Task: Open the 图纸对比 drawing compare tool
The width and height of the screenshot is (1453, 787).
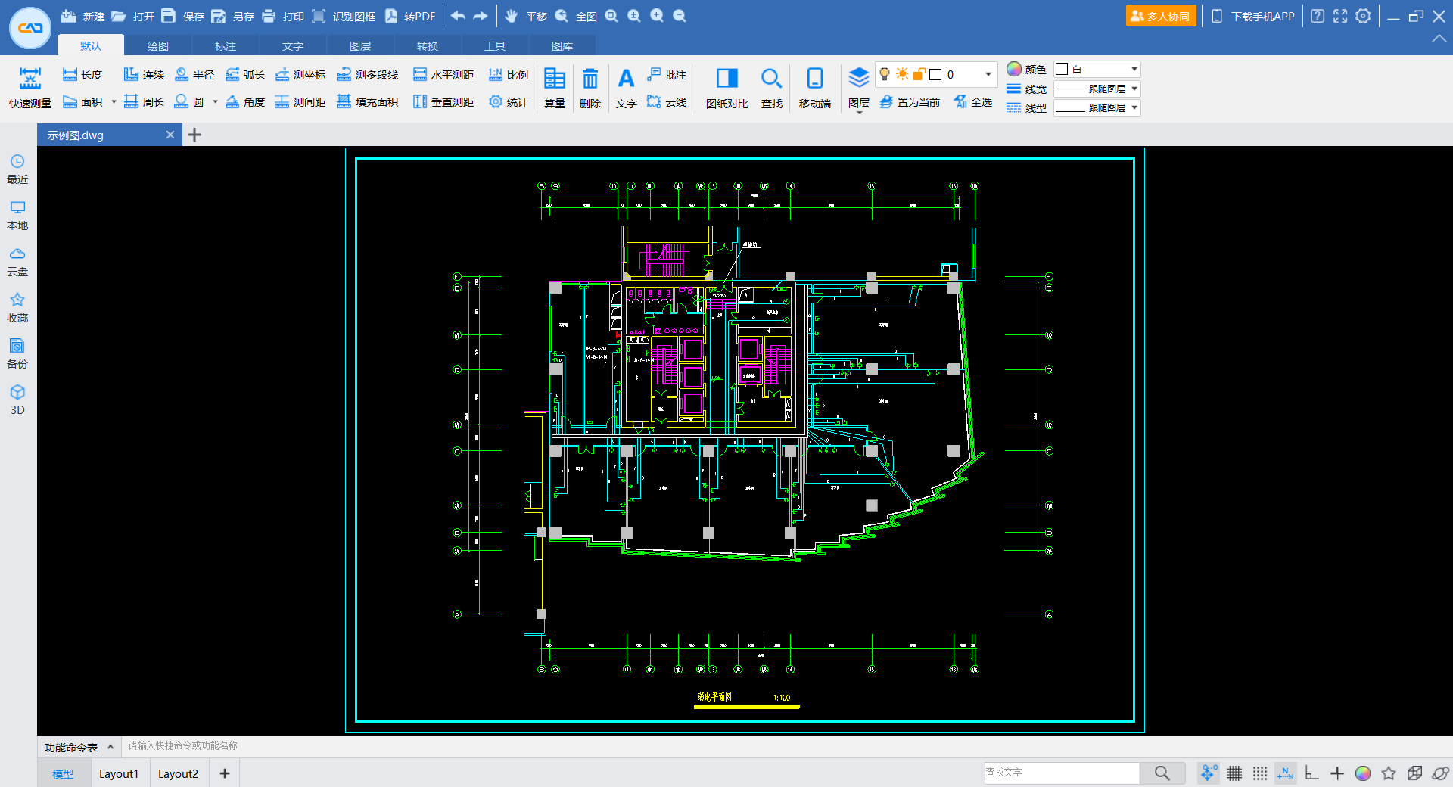Action: [x=726, y=87]
